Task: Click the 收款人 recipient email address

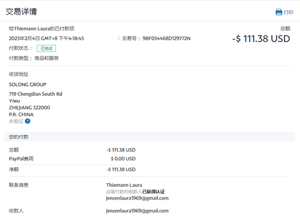Action: pyautogui.click(x=137, y=211)
